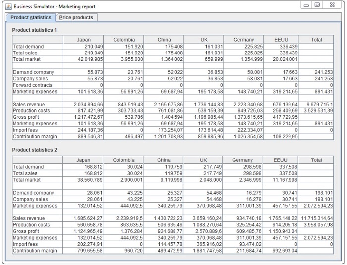Click the Japan column header in statistics 1

pos(84,40)
